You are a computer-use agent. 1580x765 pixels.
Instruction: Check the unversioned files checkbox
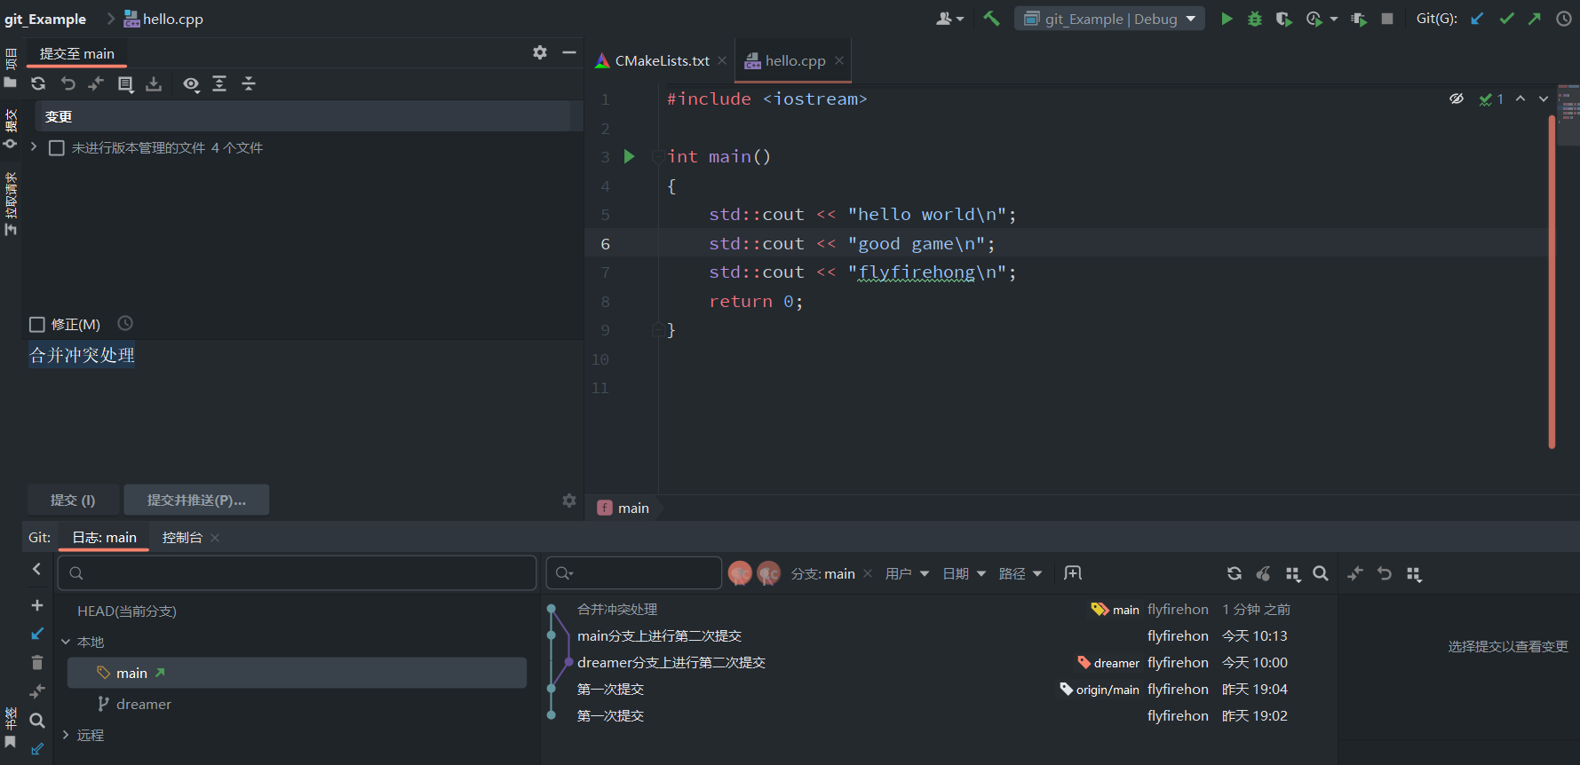pos(57,148)
